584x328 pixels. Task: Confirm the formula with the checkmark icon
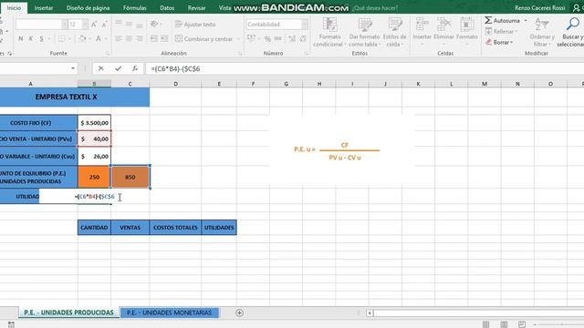(x=118, y=68)
